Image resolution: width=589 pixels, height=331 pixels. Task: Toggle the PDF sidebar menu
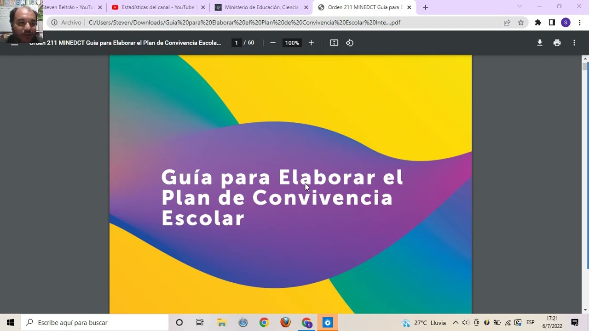[15, 44]
